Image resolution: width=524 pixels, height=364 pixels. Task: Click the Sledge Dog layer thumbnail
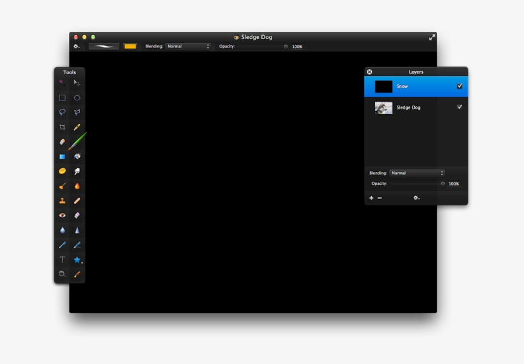[383, 107]
